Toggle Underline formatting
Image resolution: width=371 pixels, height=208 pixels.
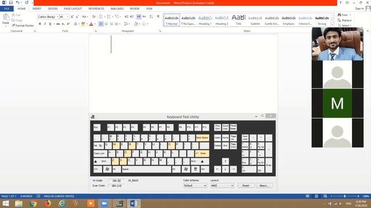50,24
